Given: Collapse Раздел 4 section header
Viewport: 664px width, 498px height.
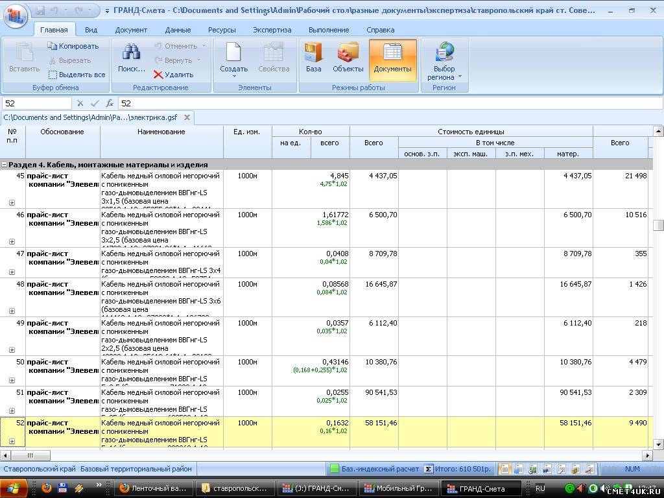Looking at the screenshot, I should coord(5,165).
